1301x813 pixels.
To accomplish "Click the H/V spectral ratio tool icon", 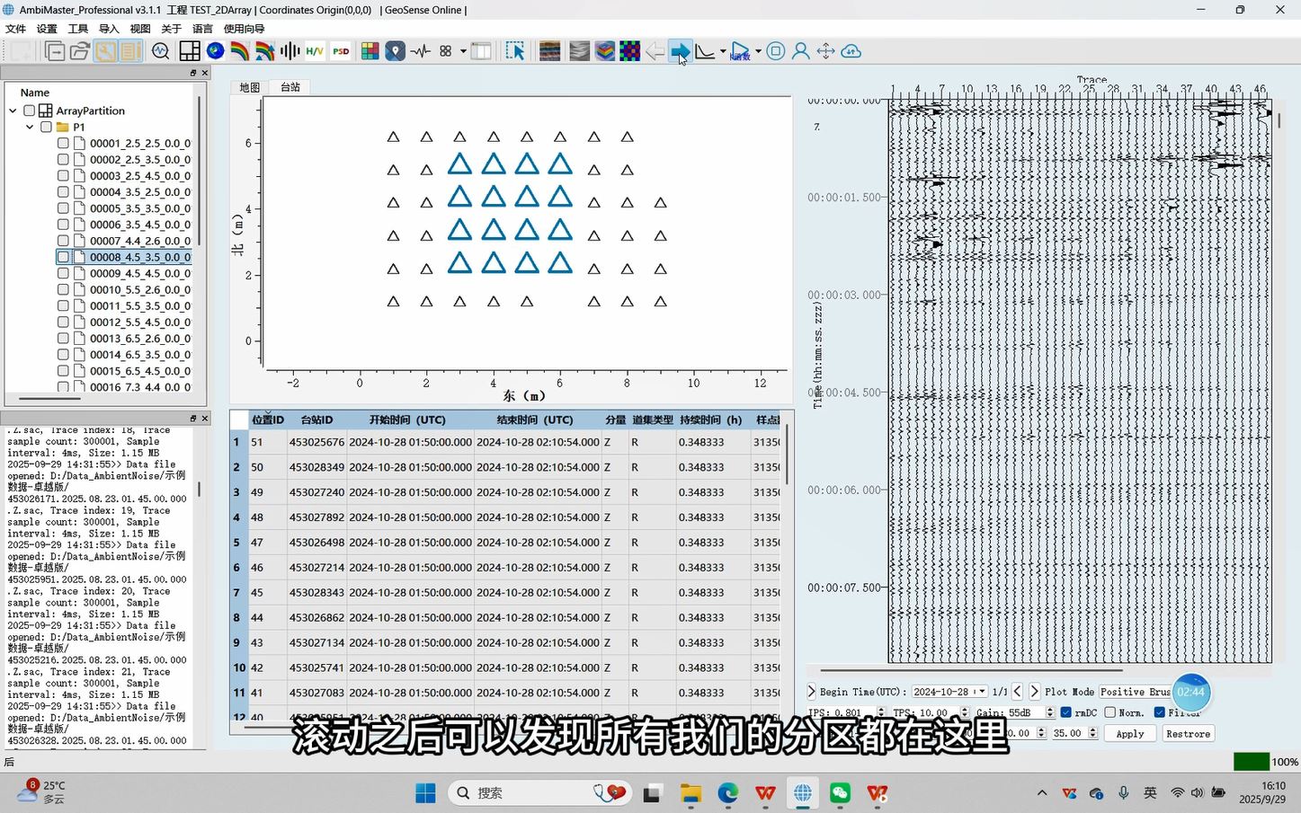I will pos(315,51).
